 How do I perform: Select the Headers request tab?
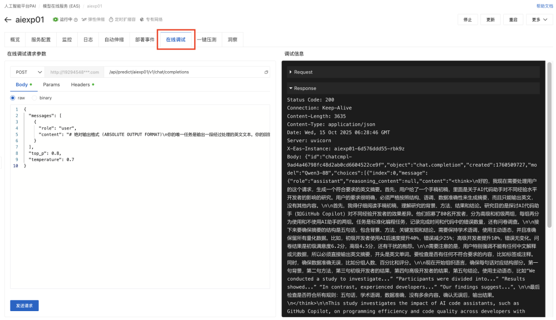pos(82,84)
